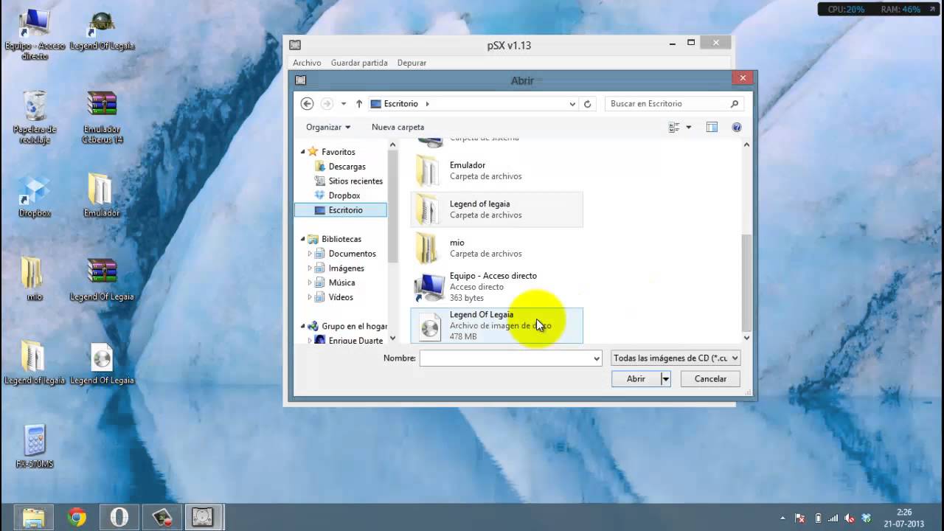
Task: Click the Emulador folder on desktop
Action: pyautogui.click(x=101, y=196)
